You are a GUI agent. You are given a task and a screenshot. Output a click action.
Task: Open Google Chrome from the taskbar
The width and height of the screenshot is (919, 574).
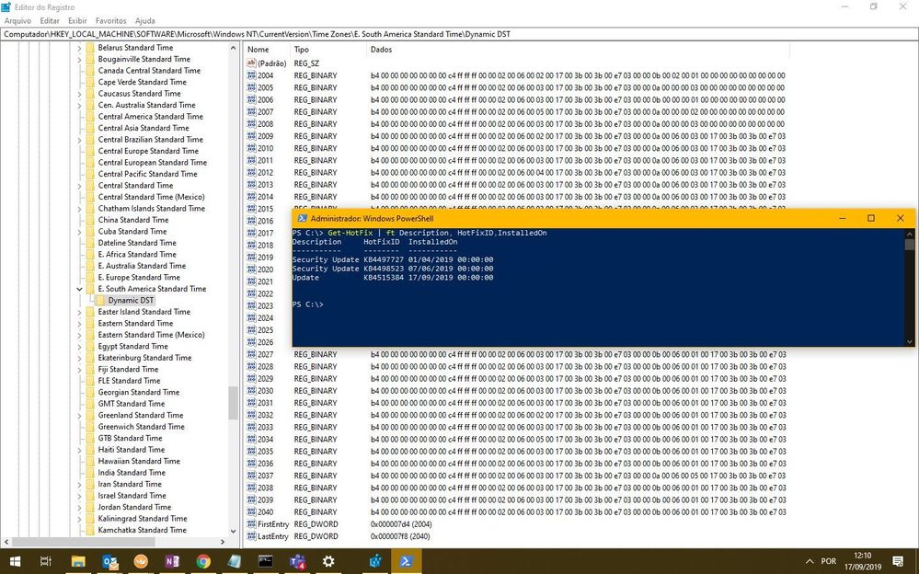203,562
